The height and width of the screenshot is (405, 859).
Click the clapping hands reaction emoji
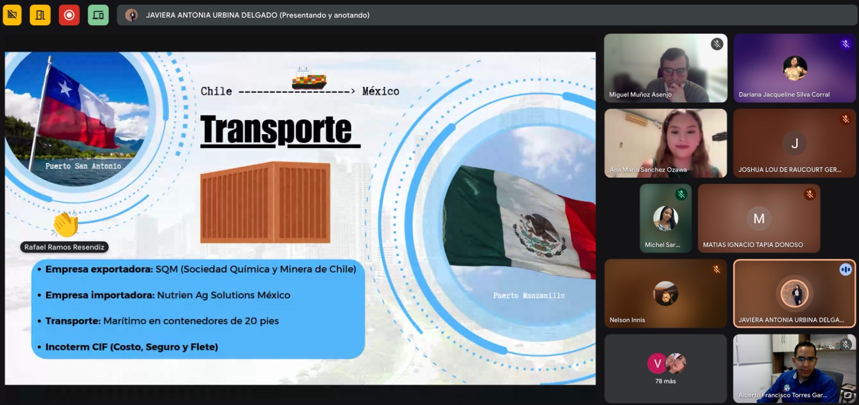65,224
